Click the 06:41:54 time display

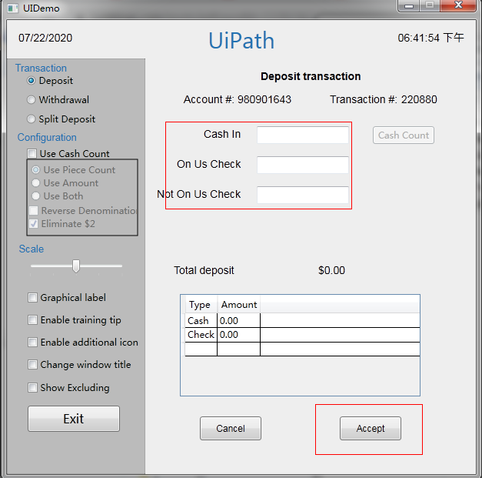[x=430, y=38]
